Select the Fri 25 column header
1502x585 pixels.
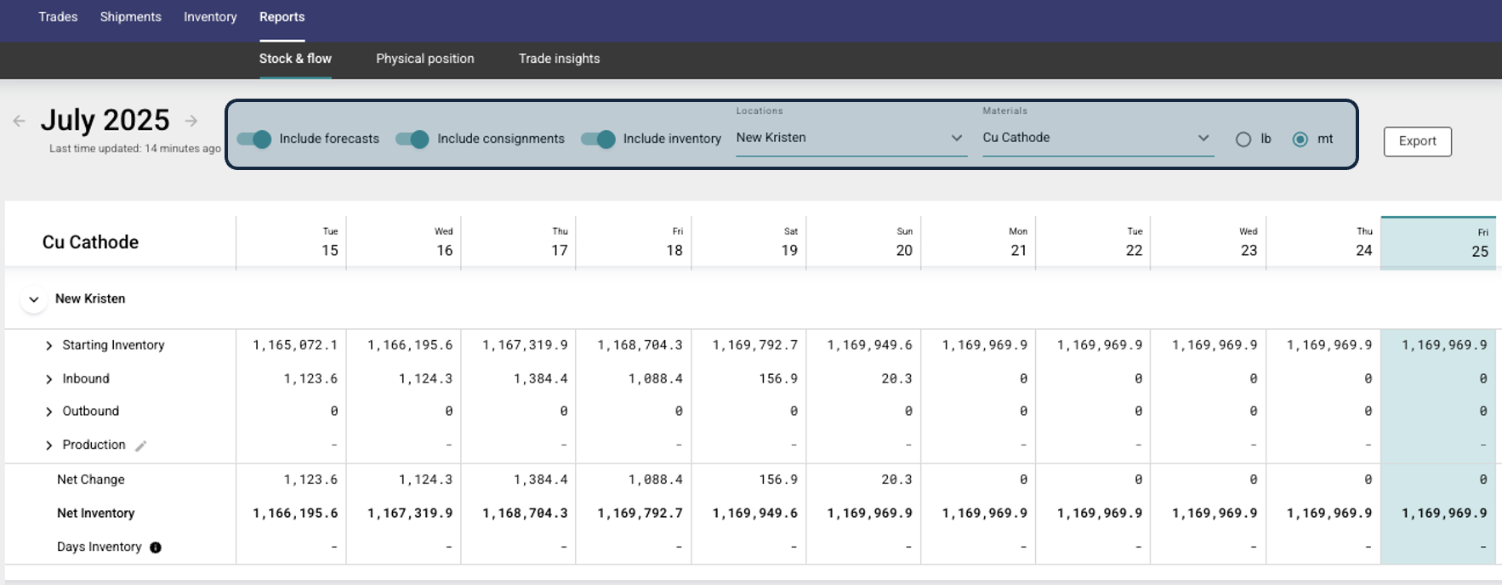(1437, 244)
